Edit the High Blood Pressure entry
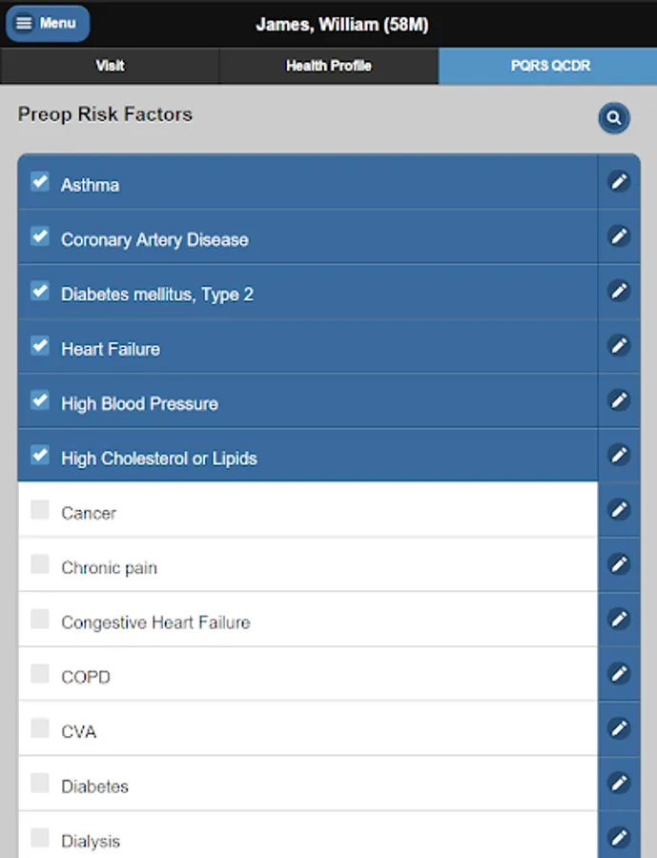657x858 pixels. coord(620,400)
